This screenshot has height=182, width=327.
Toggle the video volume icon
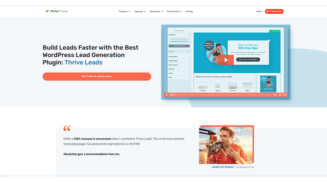point(275,95)
